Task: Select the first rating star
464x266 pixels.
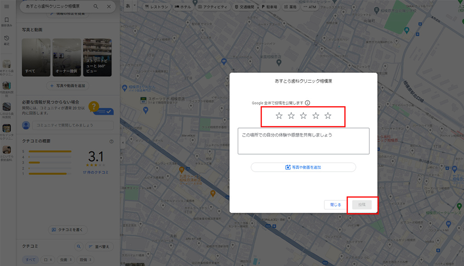Action: point(279,116)
